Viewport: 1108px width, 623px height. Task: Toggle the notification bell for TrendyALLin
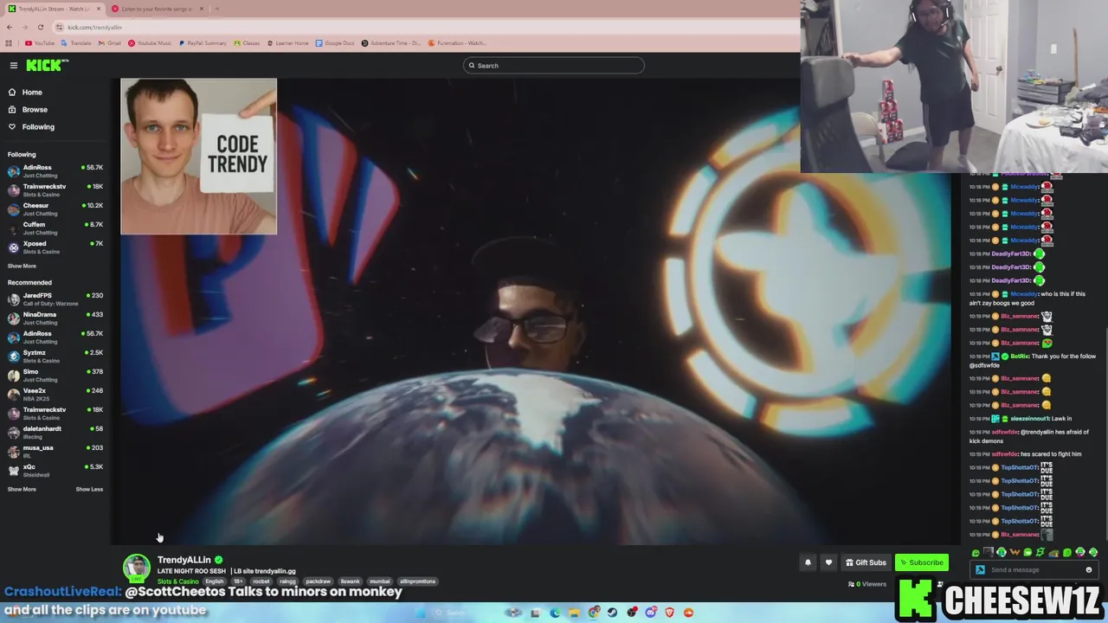[808, 562]
